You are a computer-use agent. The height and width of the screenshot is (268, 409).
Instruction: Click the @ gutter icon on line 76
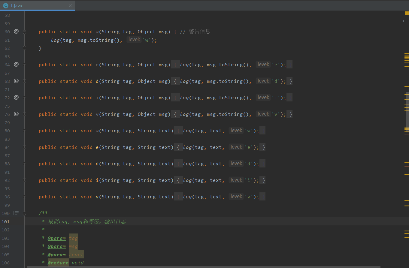coord(16,114)
